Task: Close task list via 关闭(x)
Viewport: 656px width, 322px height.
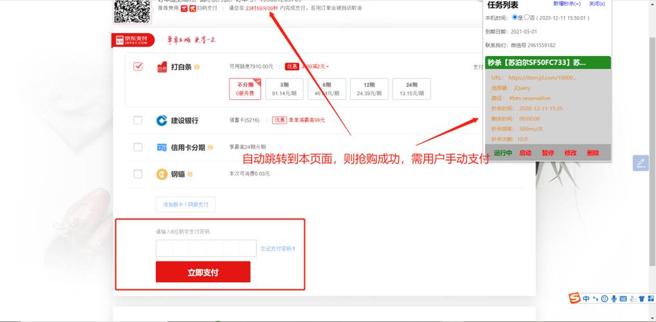Action: (x=597, y=4)
